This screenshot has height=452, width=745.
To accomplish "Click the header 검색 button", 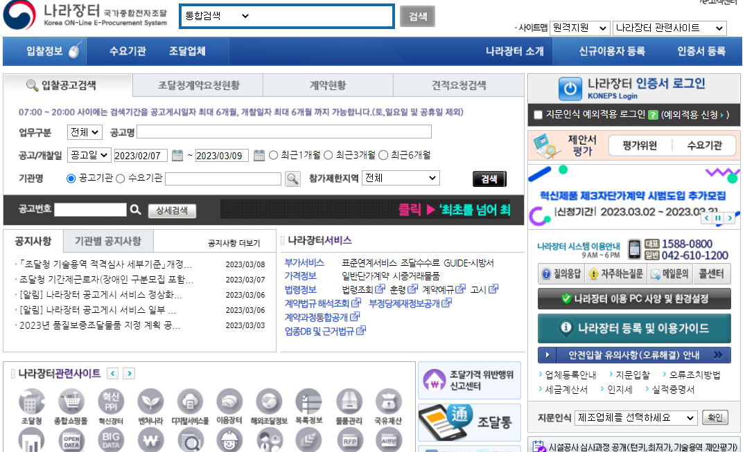I will (x=418, y=17).
